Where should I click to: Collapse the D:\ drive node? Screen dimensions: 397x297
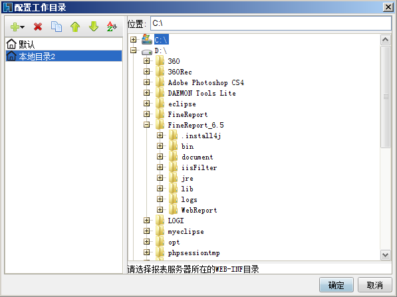(134, 50)
